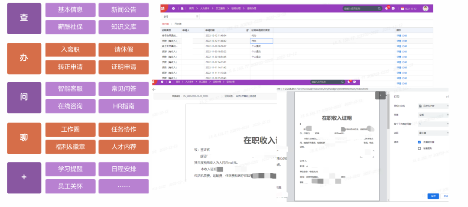Open the 目标打印机 dropdown showing 另存为 PDF
The image size is (468, 207).
[x=433, y=105]
